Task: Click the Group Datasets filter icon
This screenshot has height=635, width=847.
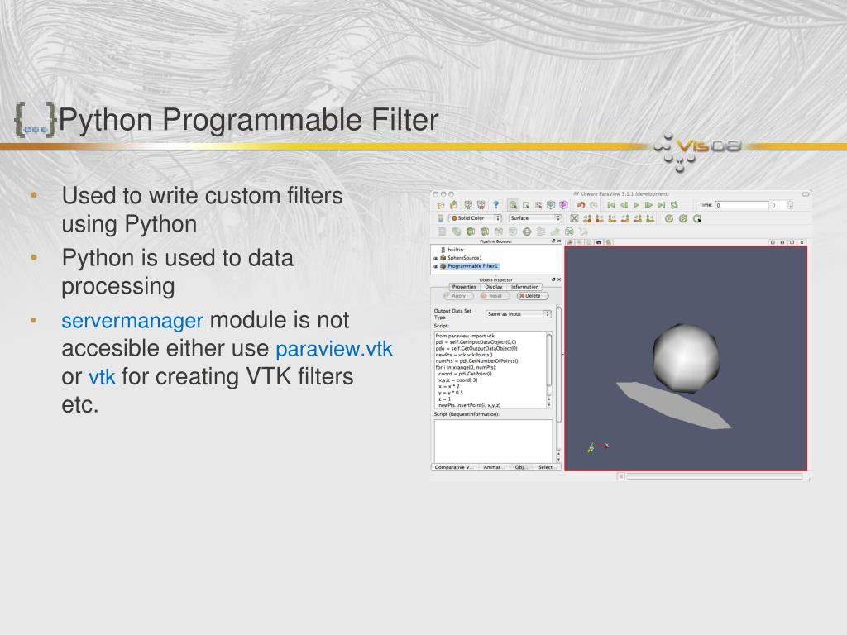Action: (x=569, y=232)
